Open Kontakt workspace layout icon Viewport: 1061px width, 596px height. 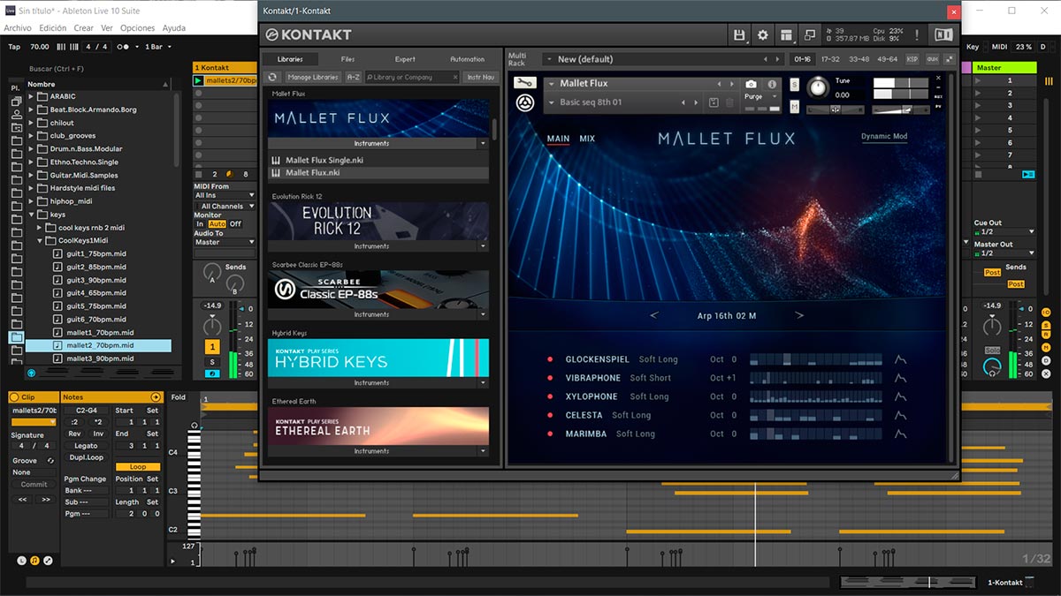pos(786,34)
